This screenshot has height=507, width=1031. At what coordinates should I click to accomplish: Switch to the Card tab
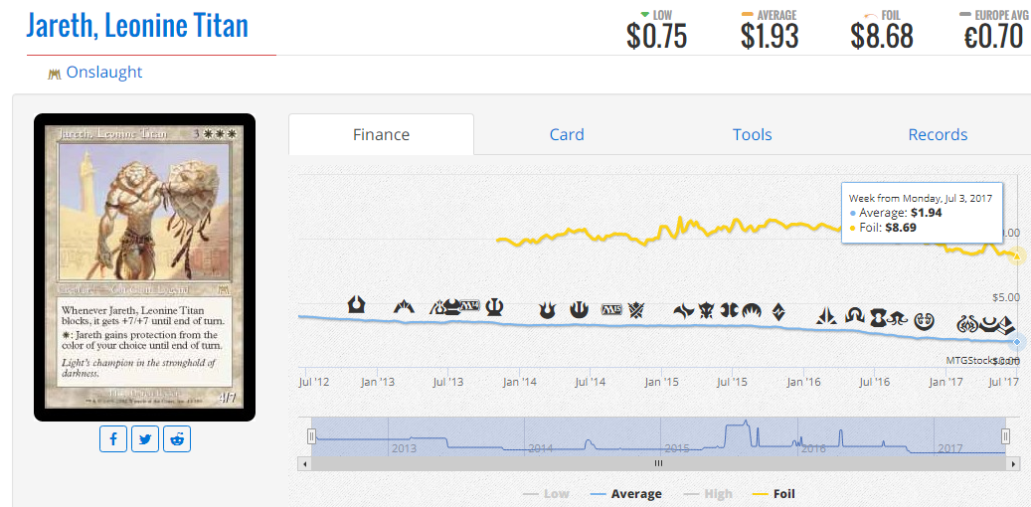(x=567, y=135)
